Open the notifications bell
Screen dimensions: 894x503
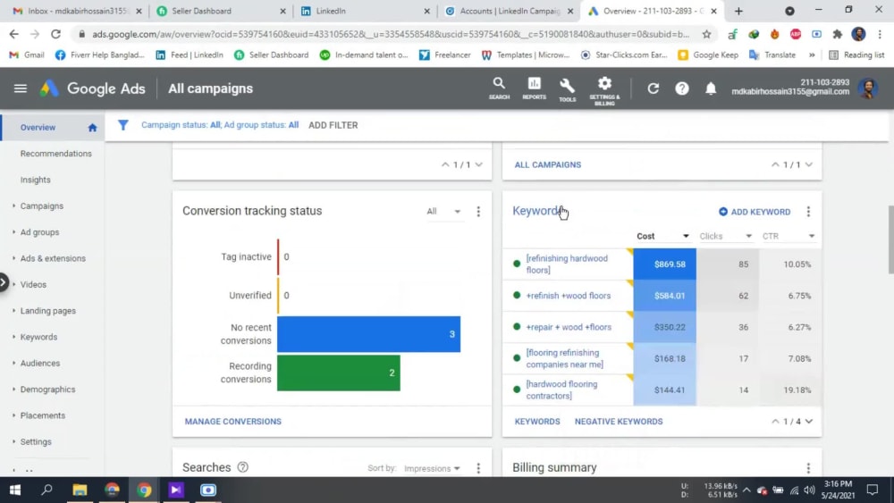711,88
